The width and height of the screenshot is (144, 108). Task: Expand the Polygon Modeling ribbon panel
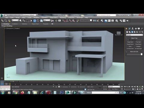(x=7, y=26)
